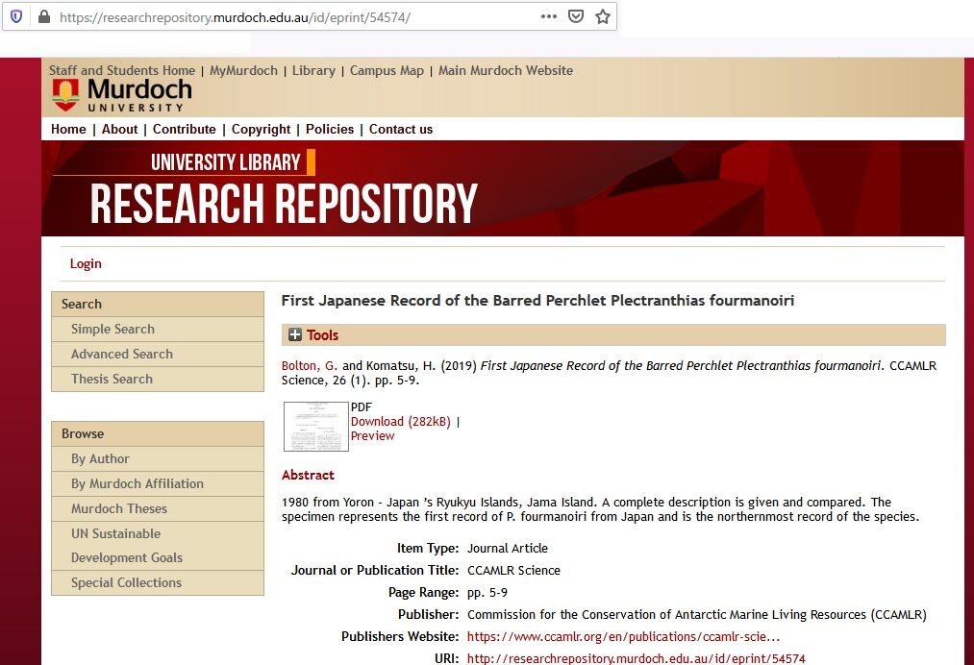Bookmark this page with the star icon

tap(603, 16)
